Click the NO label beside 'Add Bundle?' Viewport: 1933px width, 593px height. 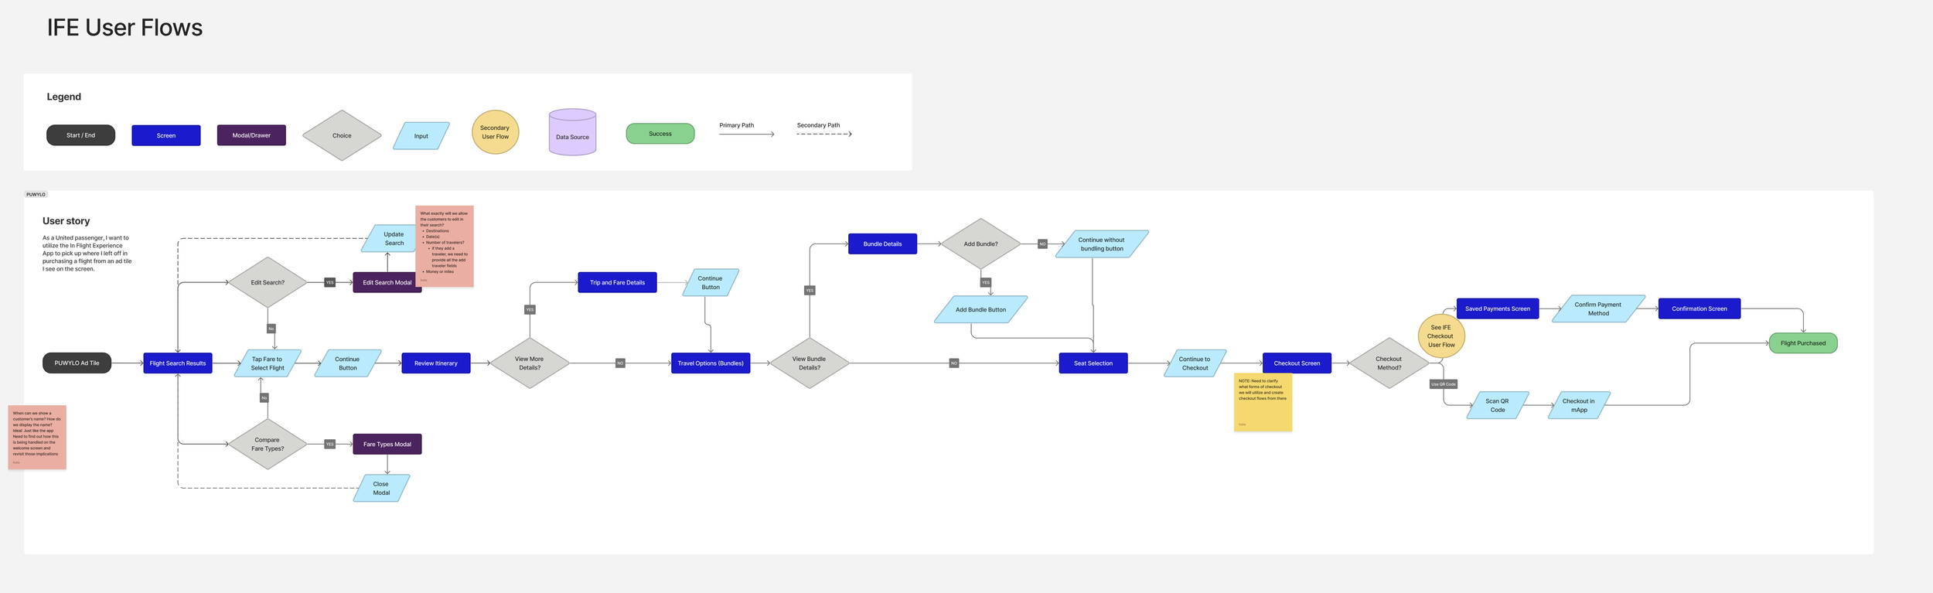point(1042,244)
